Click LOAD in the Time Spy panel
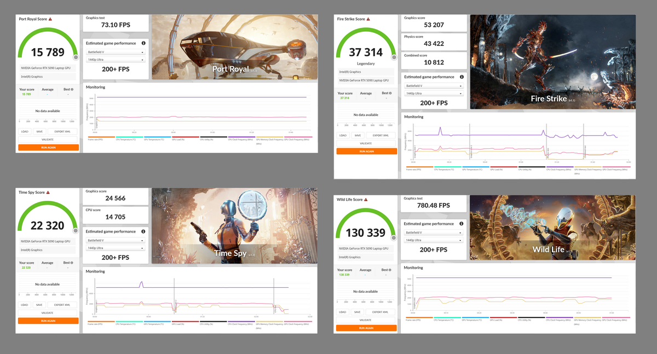Image resolution: width=657 pixels, height=354 pixels. click(25, 305)
